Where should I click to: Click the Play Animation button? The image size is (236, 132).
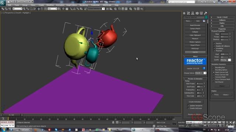coord(212,122)
